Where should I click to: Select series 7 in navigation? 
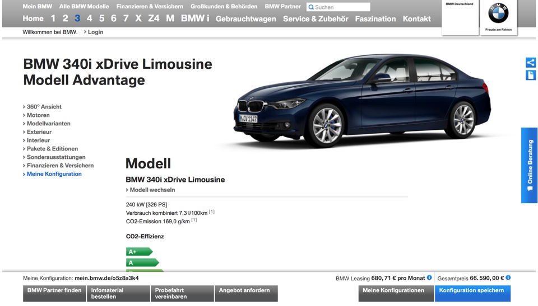(126, 18)
